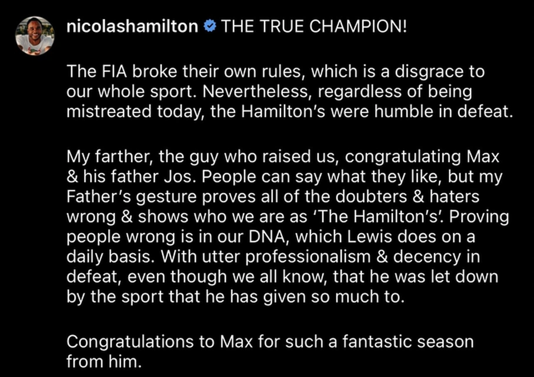Image resolution: width=534 pixels, height=377 pixels.
Task: Click the phrase 'humble in defeat'
Action: coord(443,111)
